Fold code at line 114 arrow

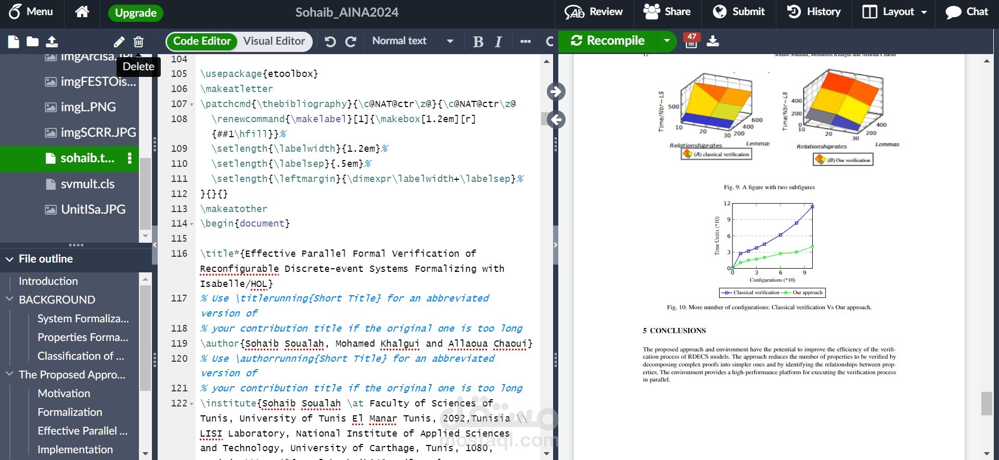191,224
